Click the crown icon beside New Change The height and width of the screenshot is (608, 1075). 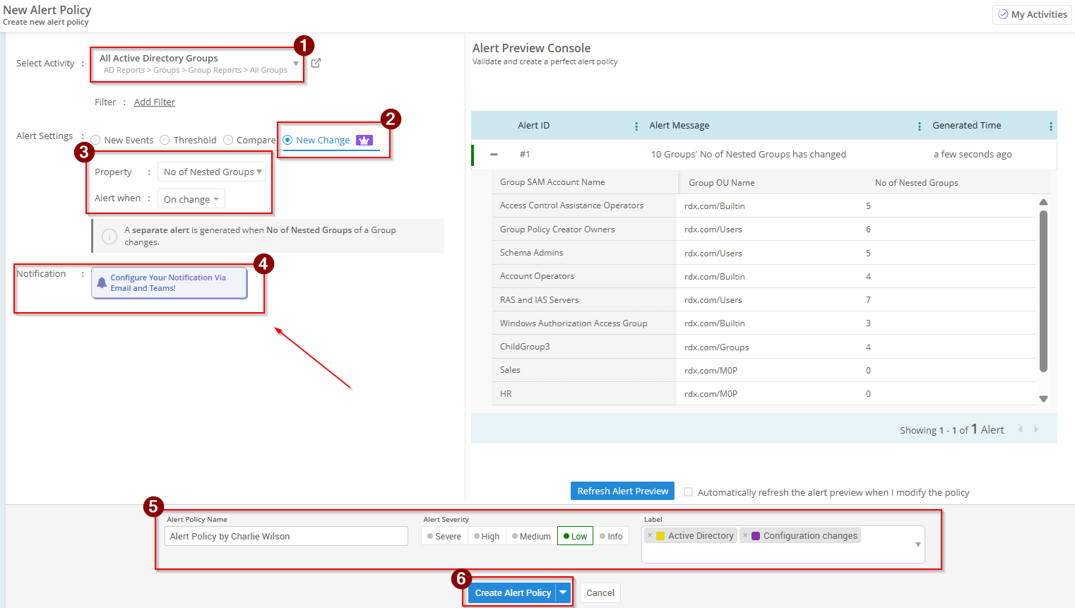364,140
